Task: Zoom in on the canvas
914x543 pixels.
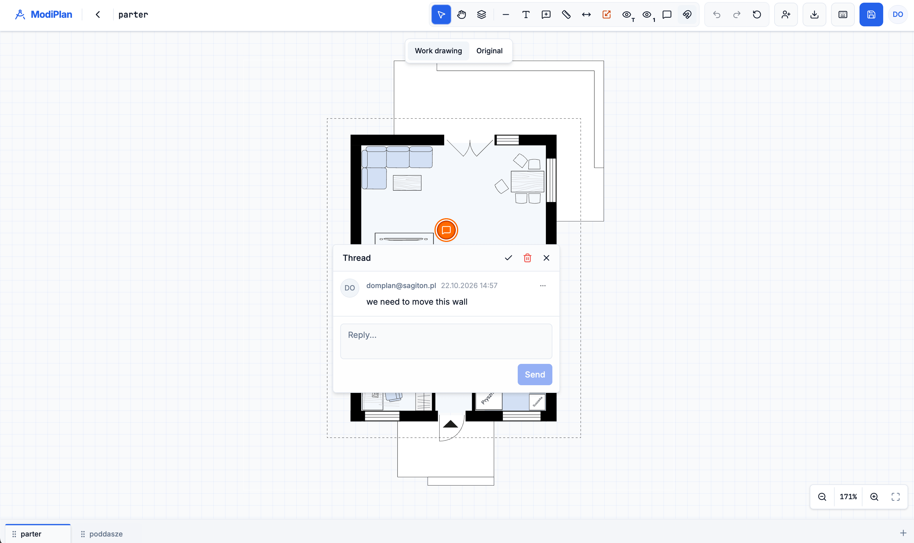Action: 874,497
